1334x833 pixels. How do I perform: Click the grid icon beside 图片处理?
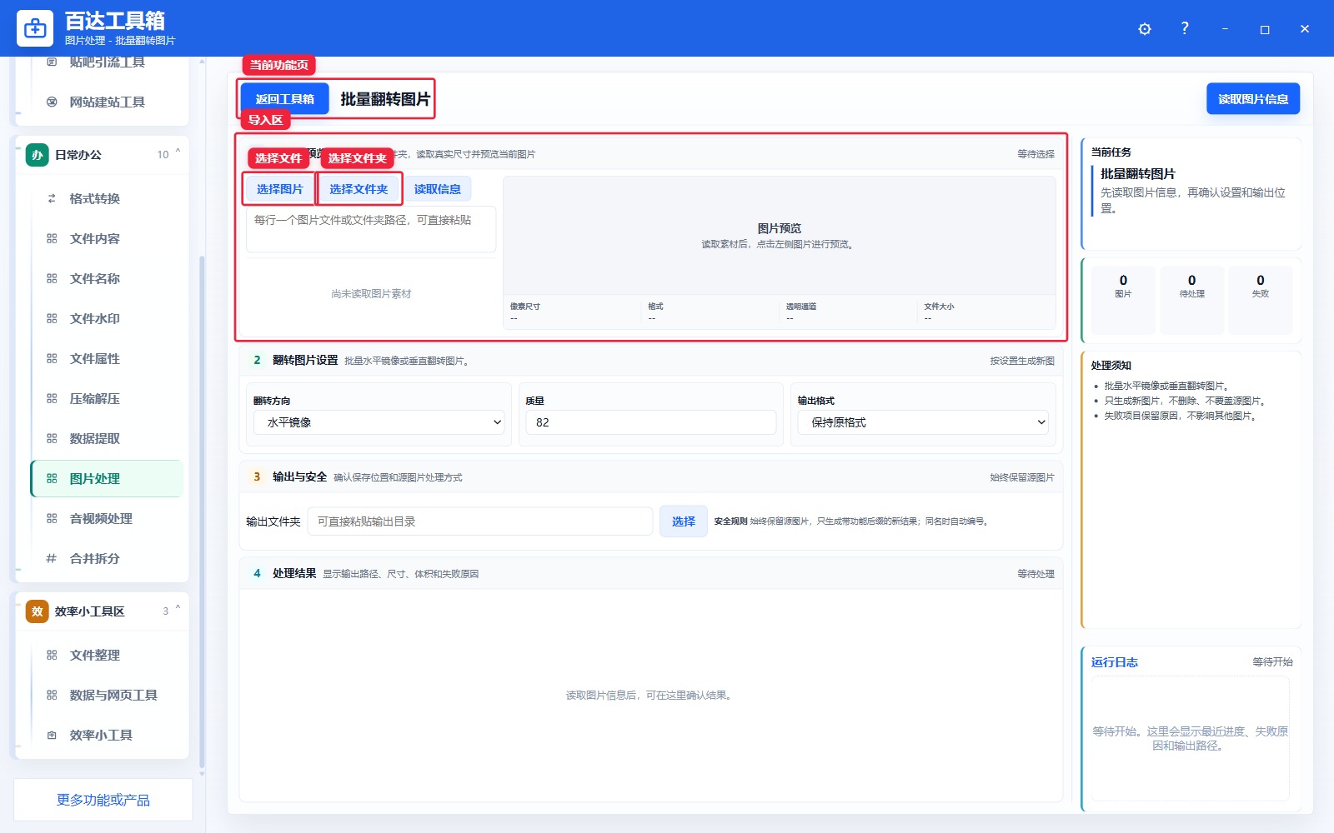(52, 478)
